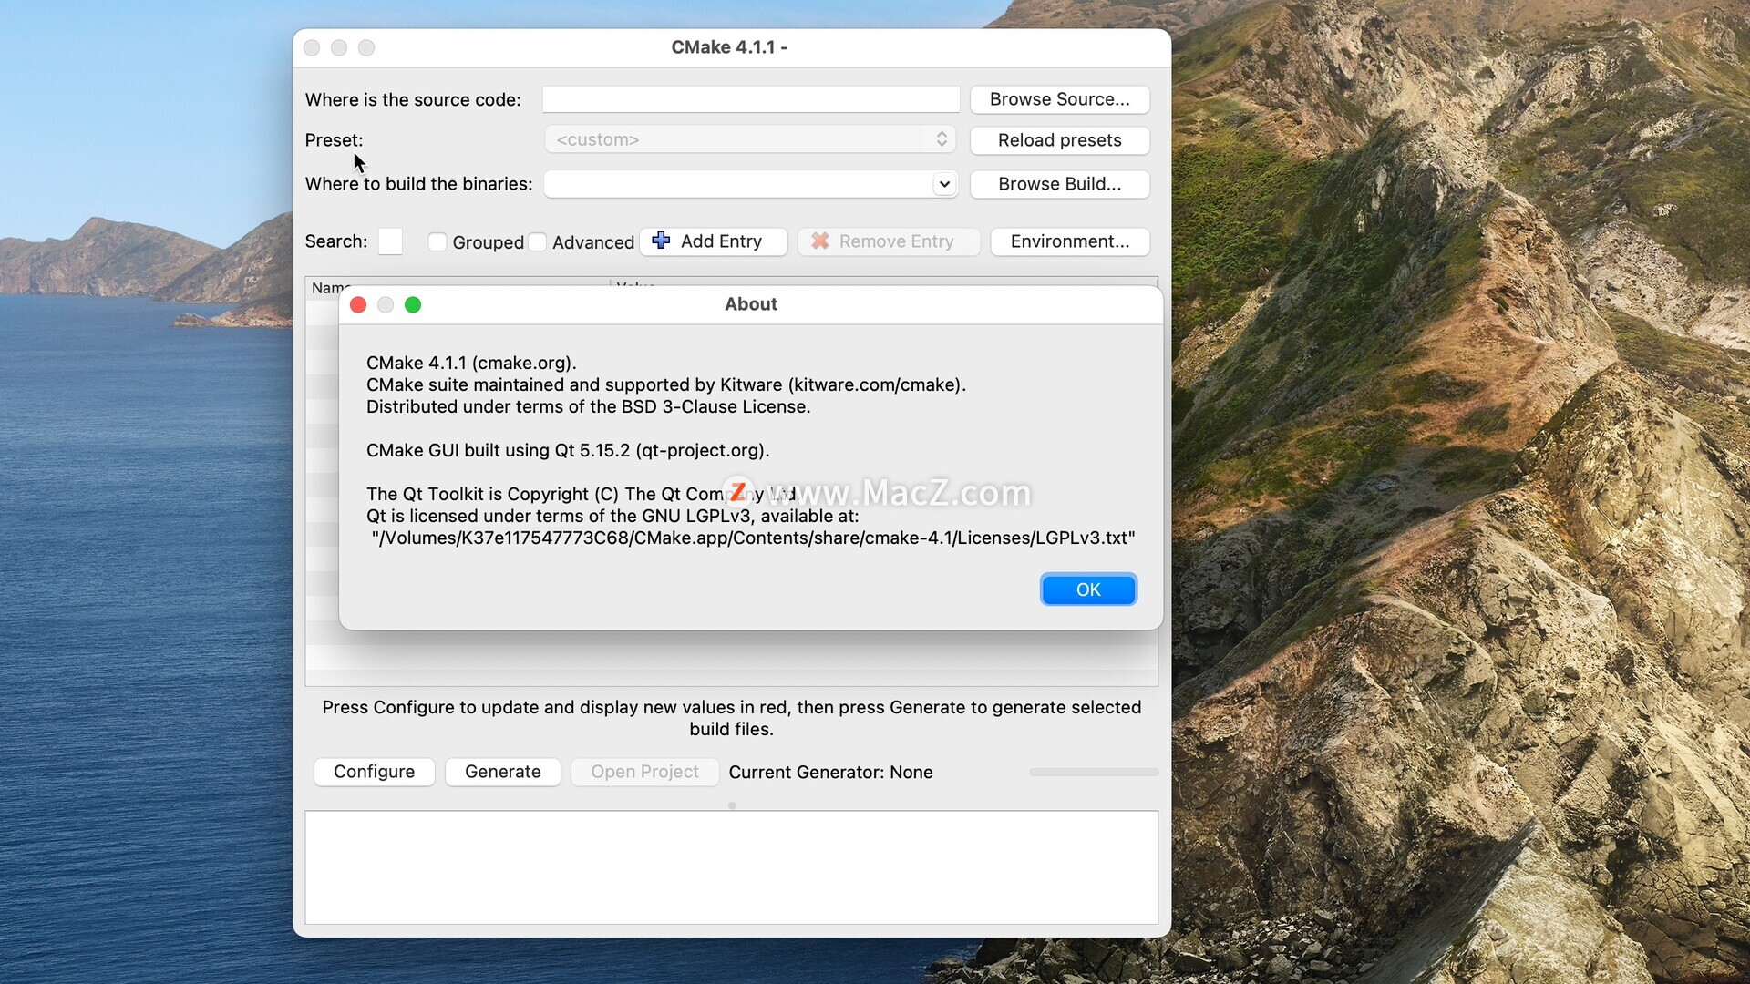The height and width of the screenshot is (984, 1750).
Task: Click the 'Current Generator: None' label
Action: (x=830, y=772)
